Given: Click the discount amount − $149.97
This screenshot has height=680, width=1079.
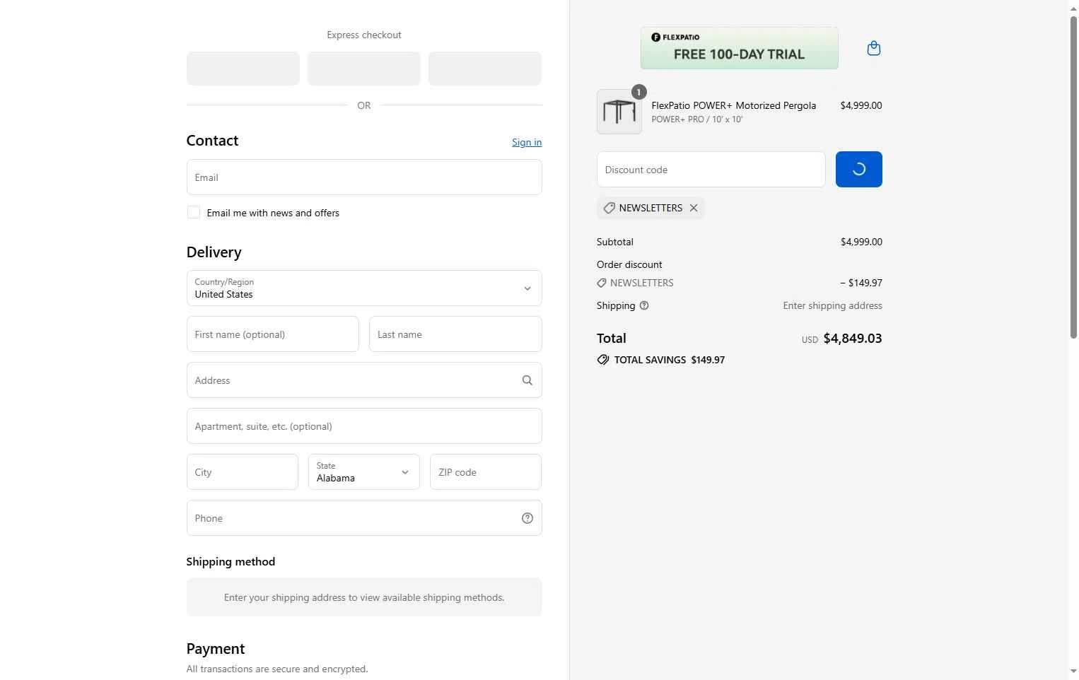Looking at the screenshot, I should tap(861, 283).
